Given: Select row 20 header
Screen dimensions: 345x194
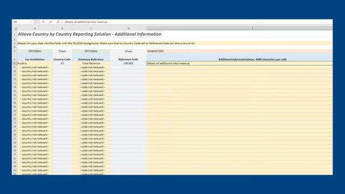Looking at the screenshot, I should click(15, 111).
